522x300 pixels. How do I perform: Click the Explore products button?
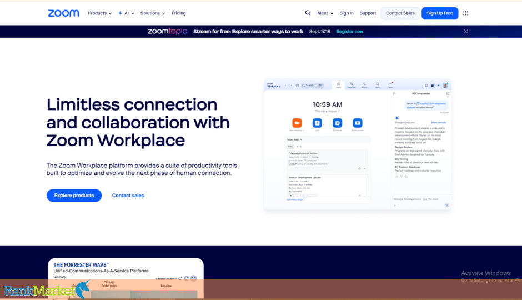pyautogui.click(x=74, y=196)
